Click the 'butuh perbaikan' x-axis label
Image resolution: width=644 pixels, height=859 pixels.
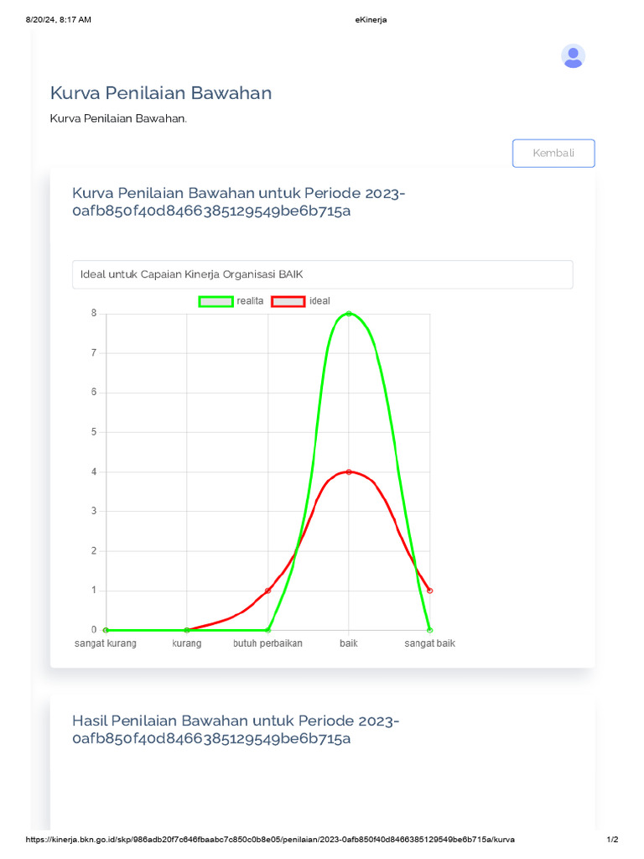click(x=267, y=643)
